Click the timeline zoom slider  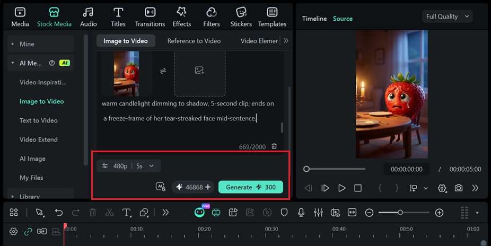point(404,213)
